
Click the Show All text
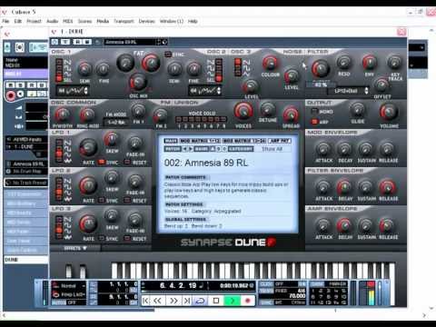tap(272, 149)
